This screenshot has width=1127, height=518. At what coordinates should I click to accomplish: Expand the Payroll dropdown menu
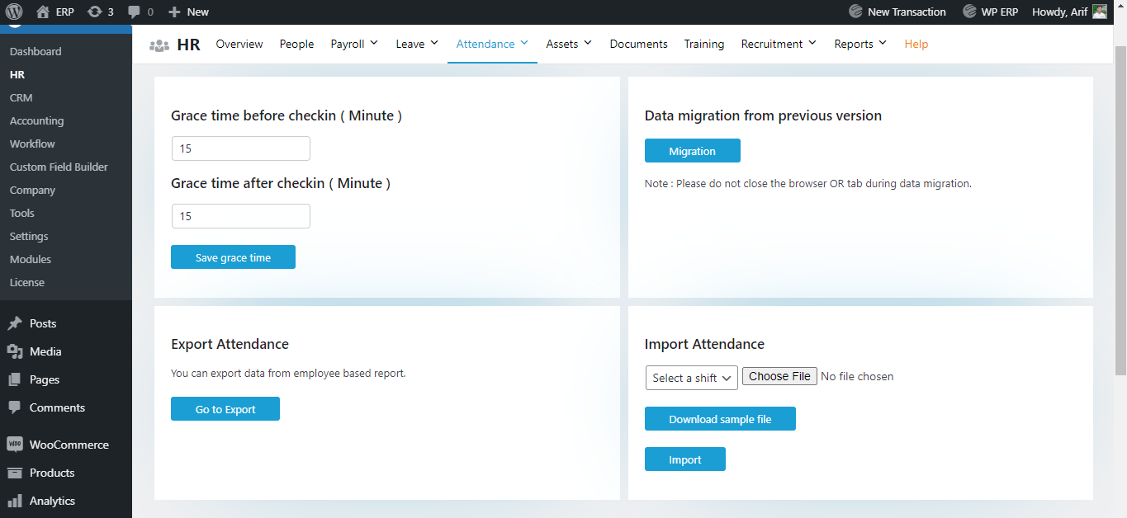coord(354,44)
